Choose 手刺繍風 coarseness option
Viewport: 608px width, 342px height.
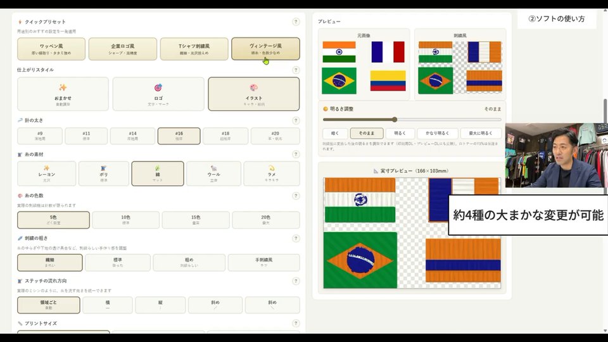click(263, 262)
